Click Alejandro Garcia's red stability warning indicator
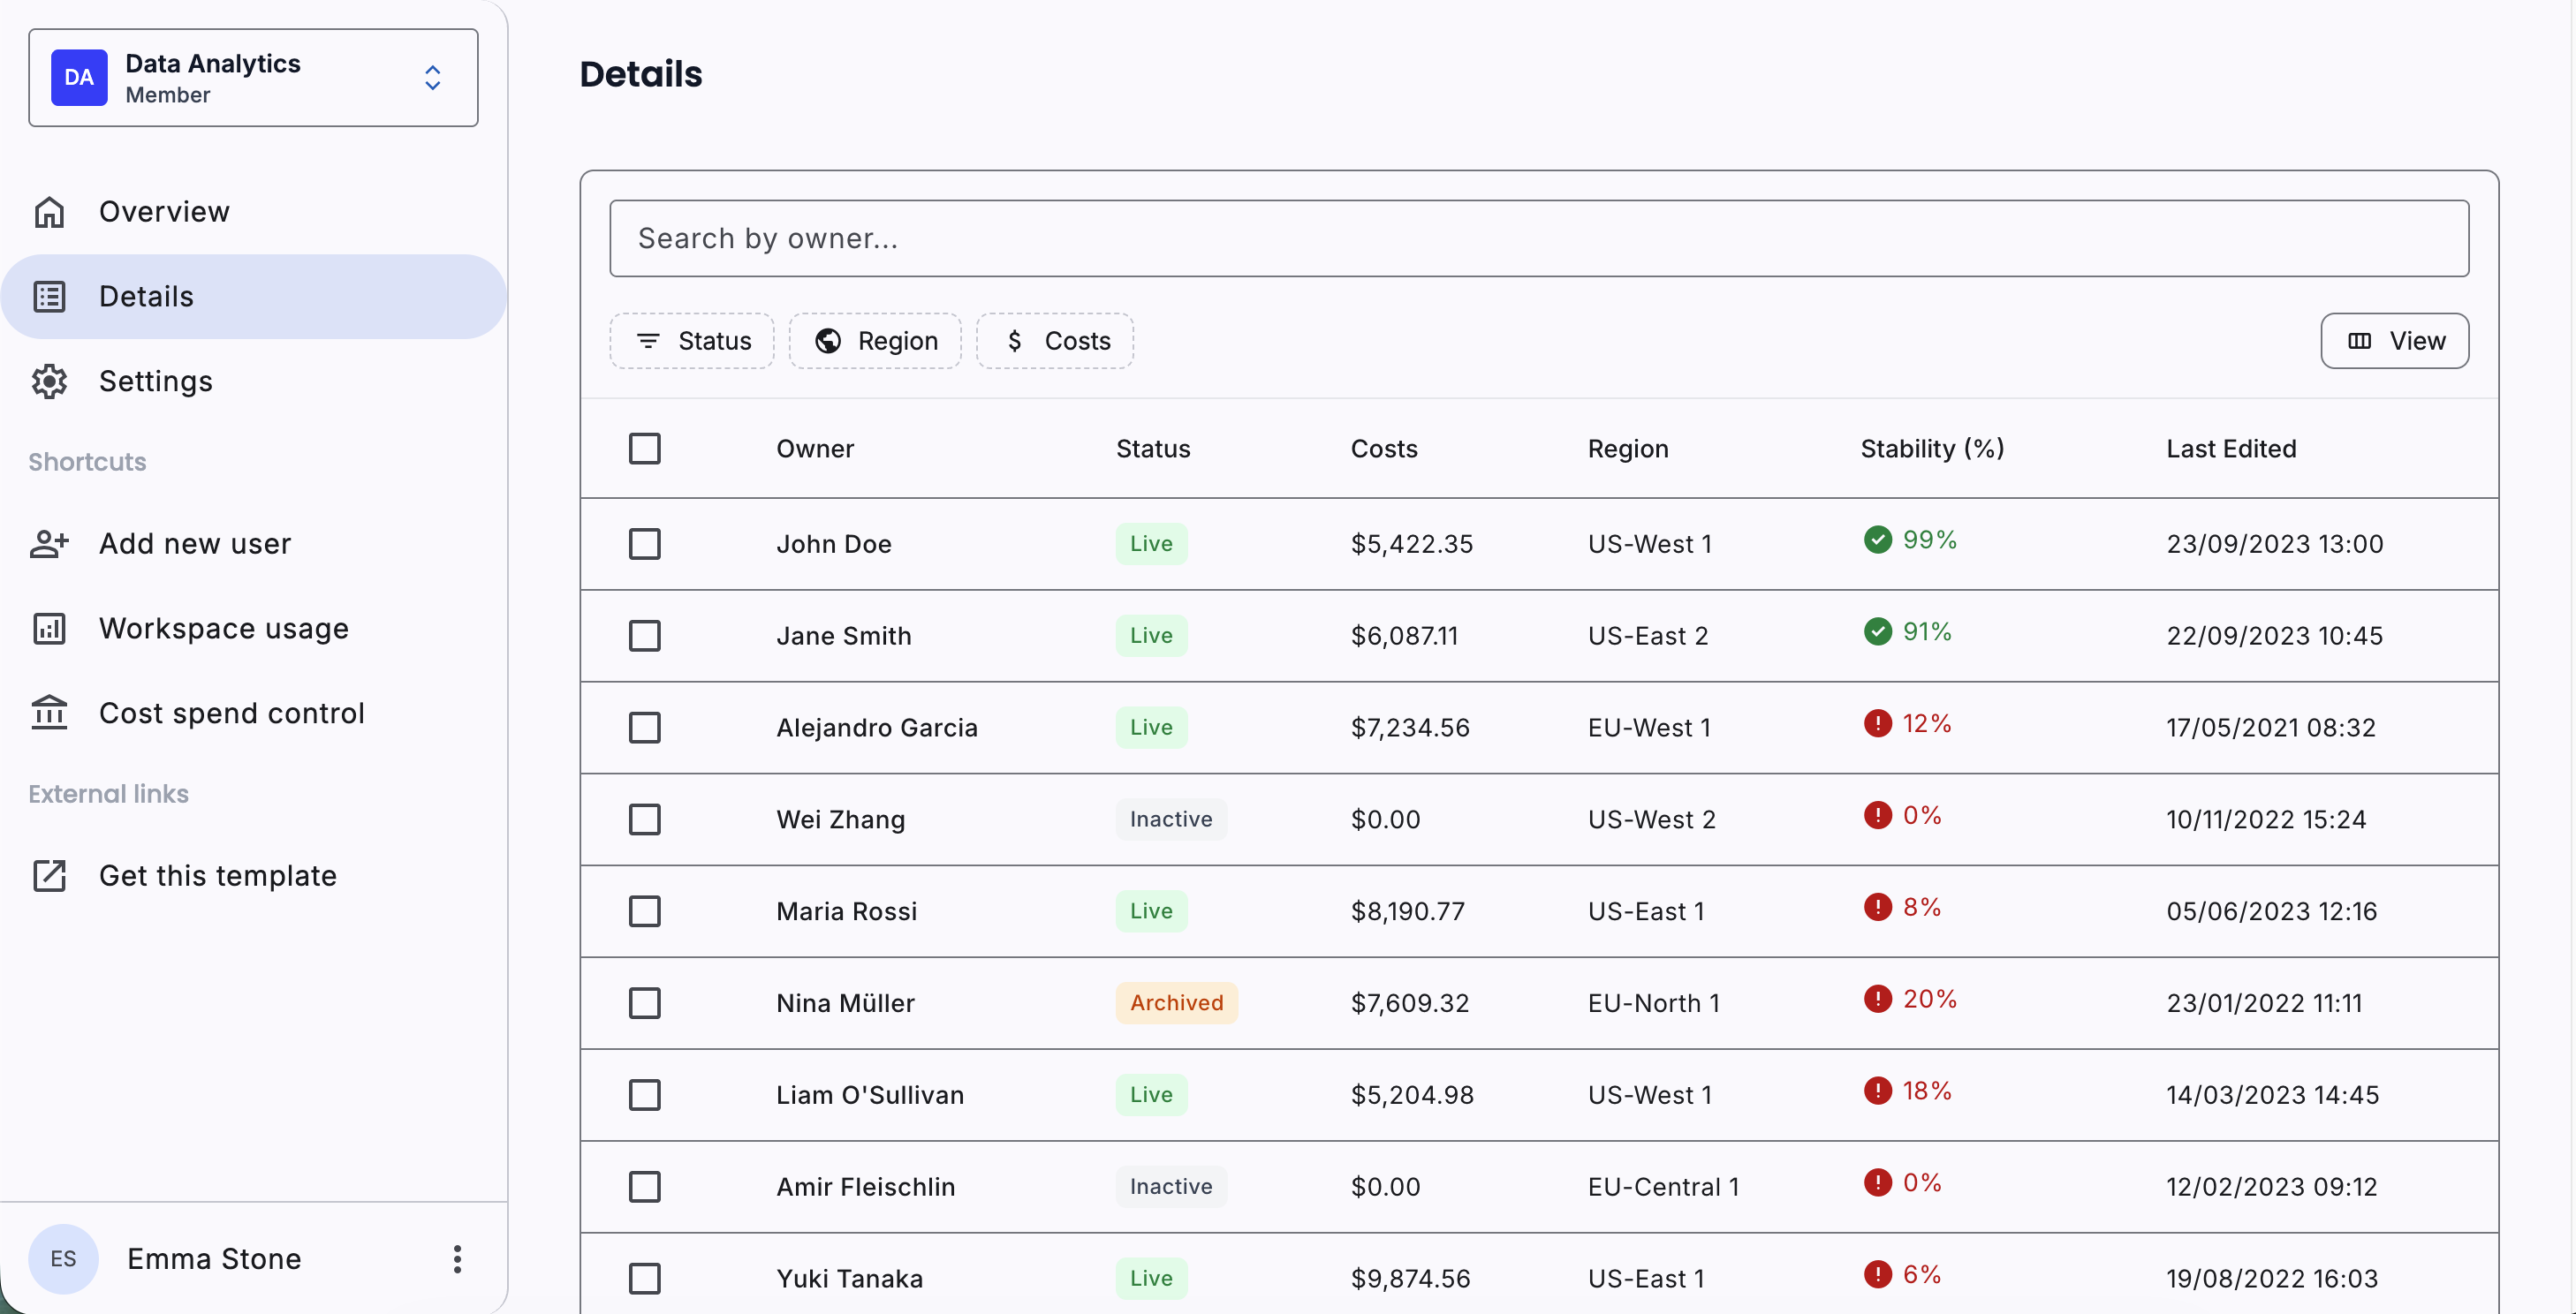This screenshot has width=2576, height=1314. tap(1877, 723)
